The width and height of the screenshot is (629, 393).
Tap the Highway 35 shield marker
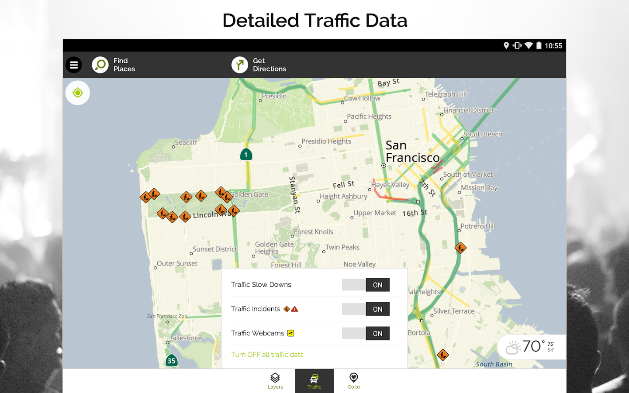click(172, 361)
